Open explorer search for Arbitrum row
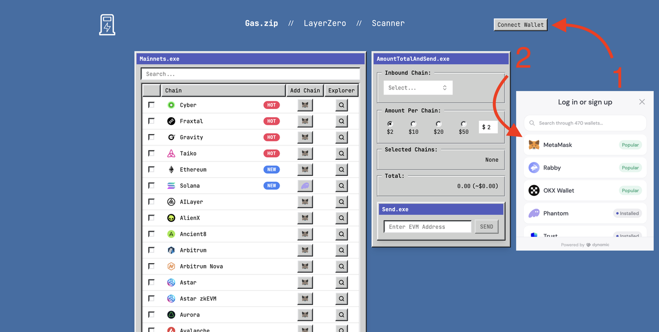The width and height of the screenshot is (659, 332). click(341, 250)
